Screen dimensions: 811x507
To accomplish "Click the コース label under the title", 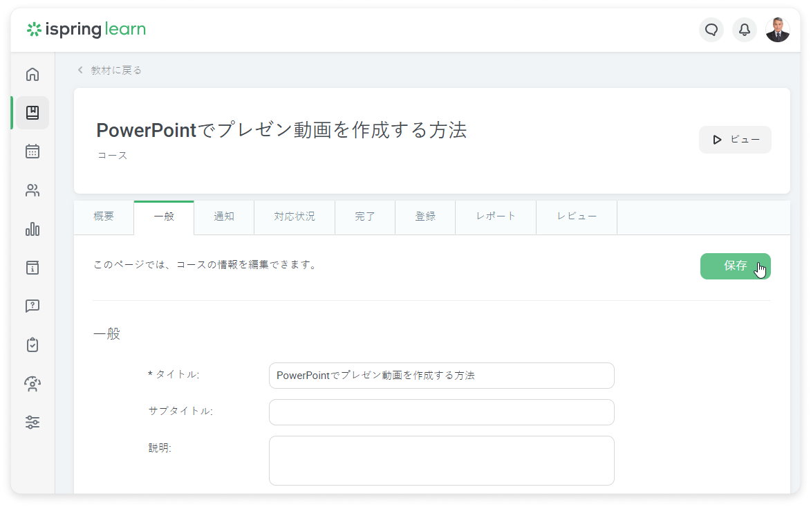I will pos(112,156).
